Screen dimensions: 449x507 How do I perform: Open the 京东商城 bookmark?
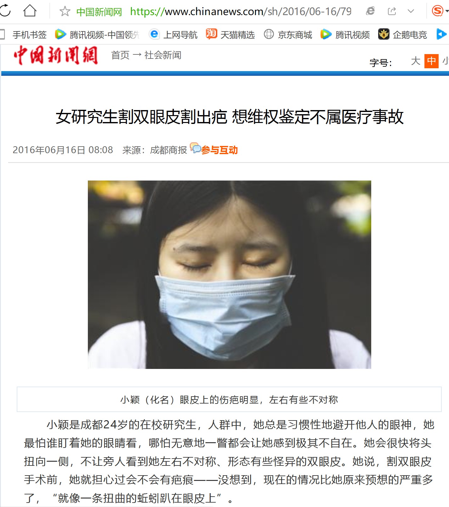(x=288, y=34)
